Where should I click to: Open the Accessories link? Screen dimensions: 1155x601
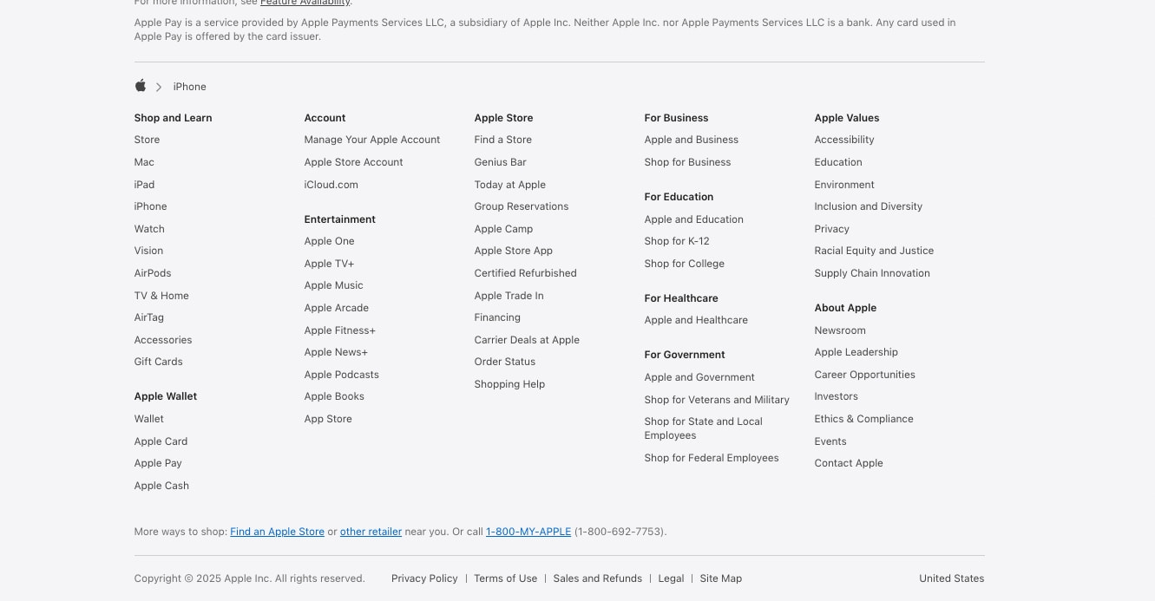click(163, 340)
